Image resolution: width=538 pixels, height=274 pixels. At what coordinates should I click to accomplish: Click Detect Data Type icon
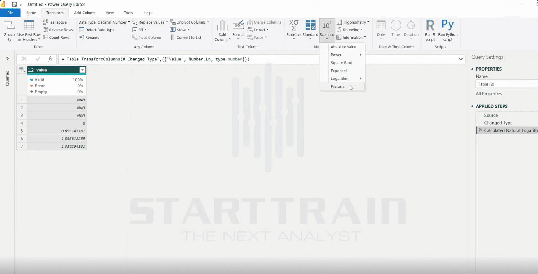tap(81, 30)
